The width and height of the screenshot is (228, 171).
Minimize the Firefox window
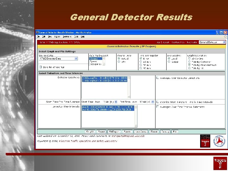coord(217,32)
